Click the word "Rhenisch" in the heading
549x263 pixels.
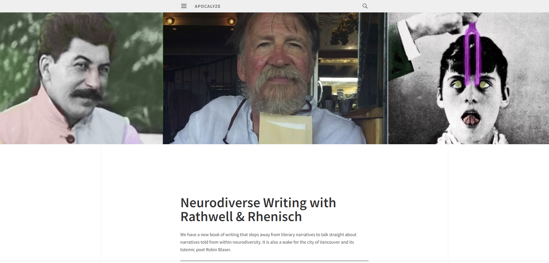click(274, 217)
